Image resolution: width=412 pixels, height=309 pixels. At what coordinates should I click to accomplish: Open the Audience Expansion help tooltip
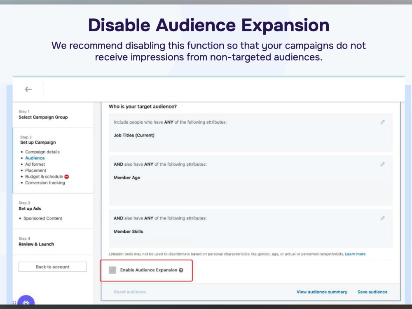coord(181,270)
